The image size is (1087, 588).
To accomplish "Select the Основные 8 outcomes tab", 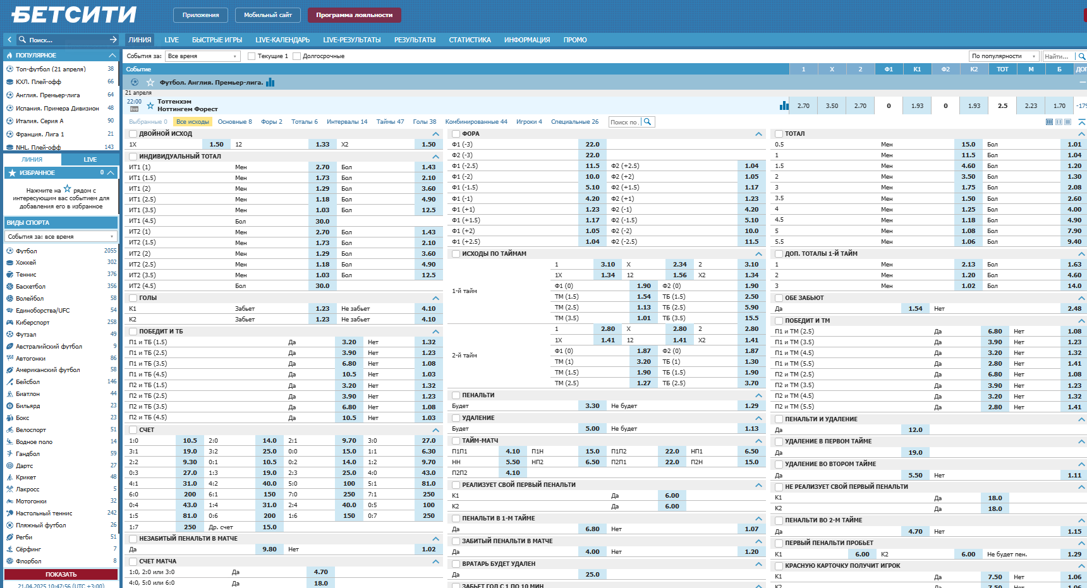I will click(x=234, y=122).
